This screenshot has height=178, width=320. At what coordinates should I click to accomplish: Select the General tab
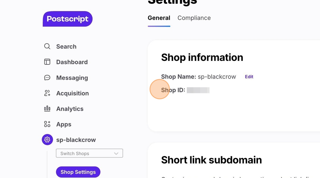pos(159,18)
